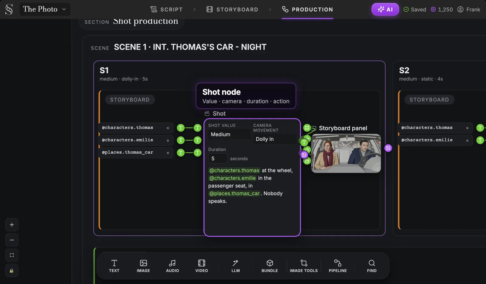Open the Find tool
The height and width of the screenshot is (284, 486).
click(372, 266)
